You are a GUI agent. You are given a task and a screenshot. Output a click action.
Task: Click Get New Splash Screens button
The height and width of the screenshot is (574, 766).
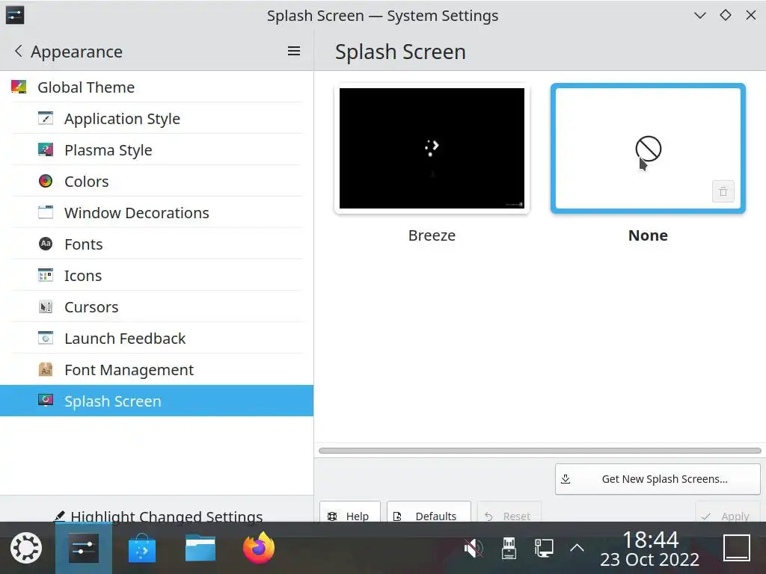(x=658, y=479)
